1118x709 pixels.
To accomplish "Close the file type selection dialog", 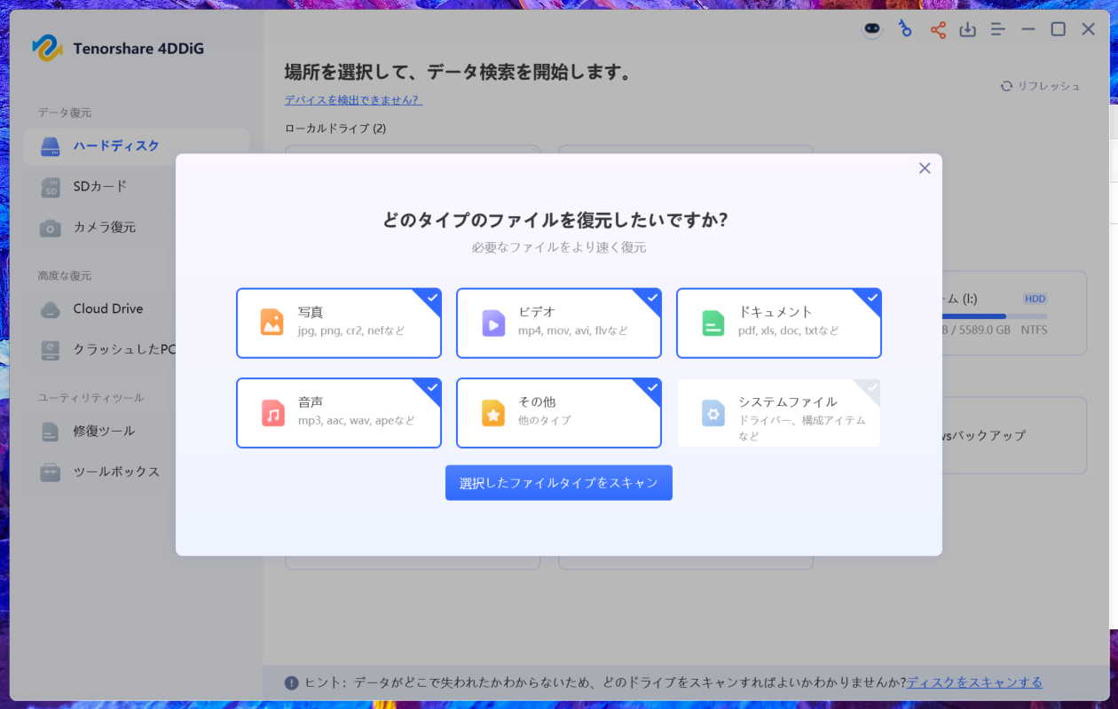I will click(x=925, y=168).
